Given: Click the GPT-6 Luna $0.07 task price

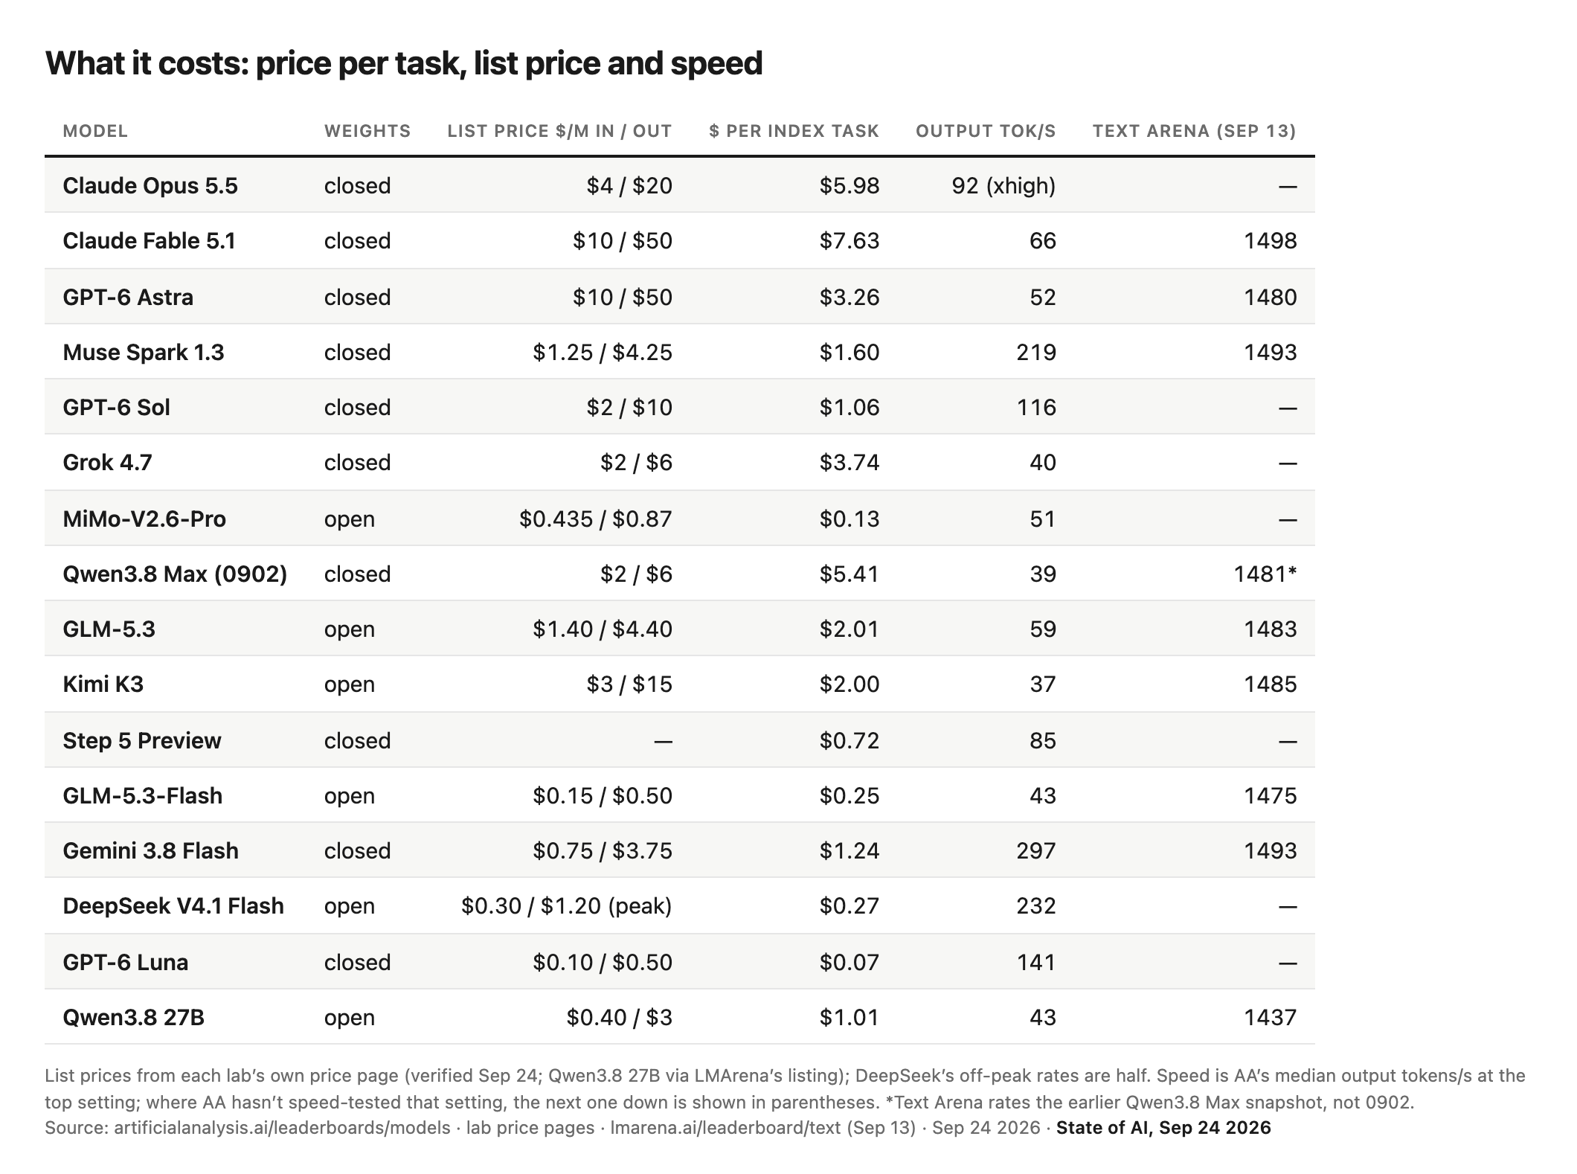Looking at the screenshot, I should pos(849,962).
